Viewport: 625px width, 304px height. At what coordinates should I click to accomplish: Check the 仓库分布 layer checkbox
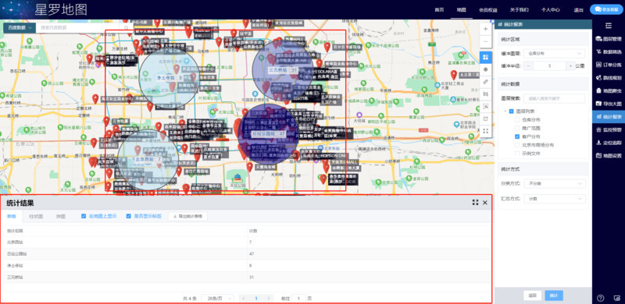coord(517,119)
